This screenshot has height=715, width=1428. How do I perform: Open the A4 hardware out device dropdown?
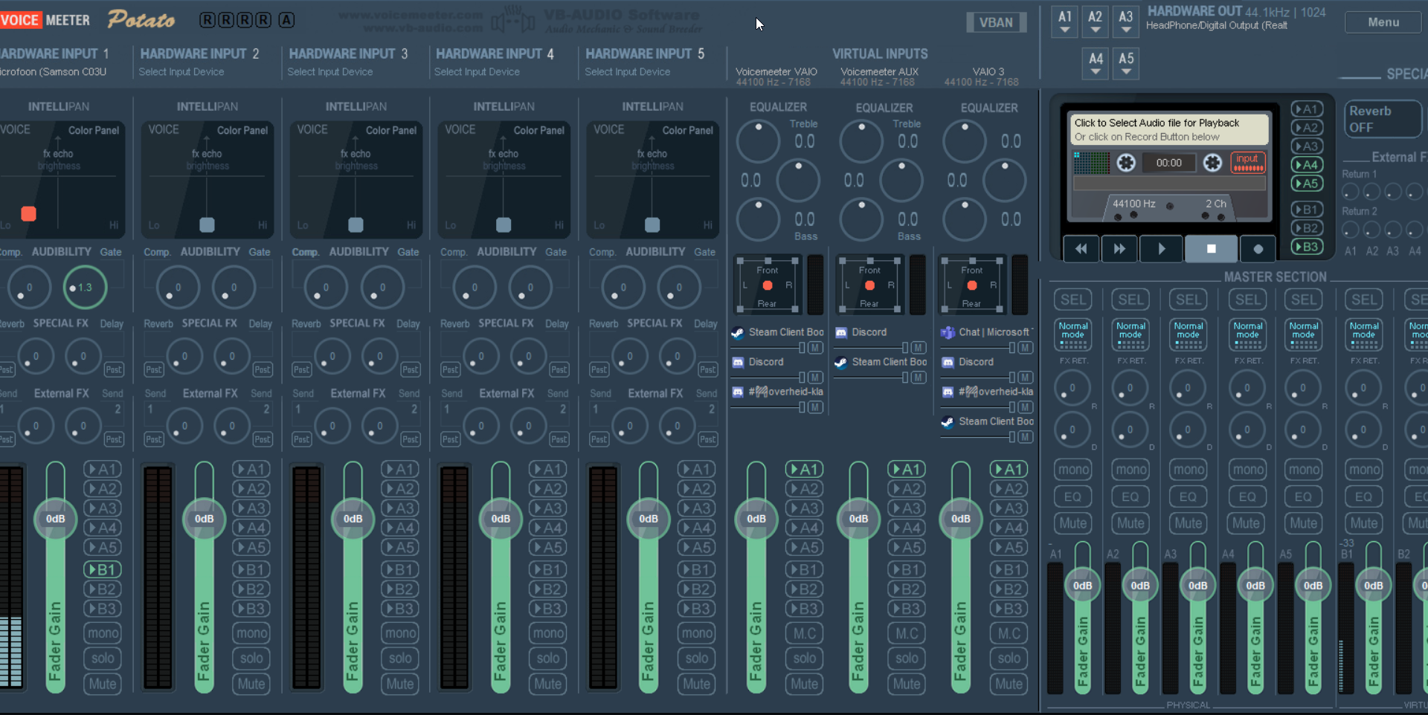click(1096, 63)
